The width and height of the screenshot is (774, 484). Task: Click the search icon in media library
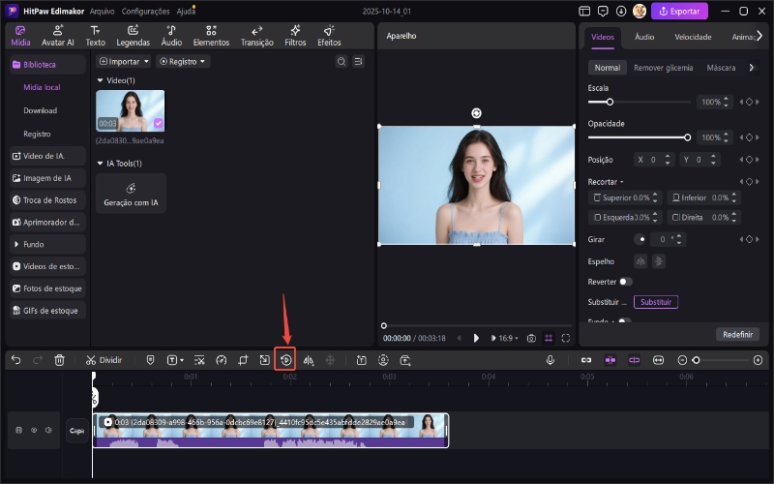point(341,61)
